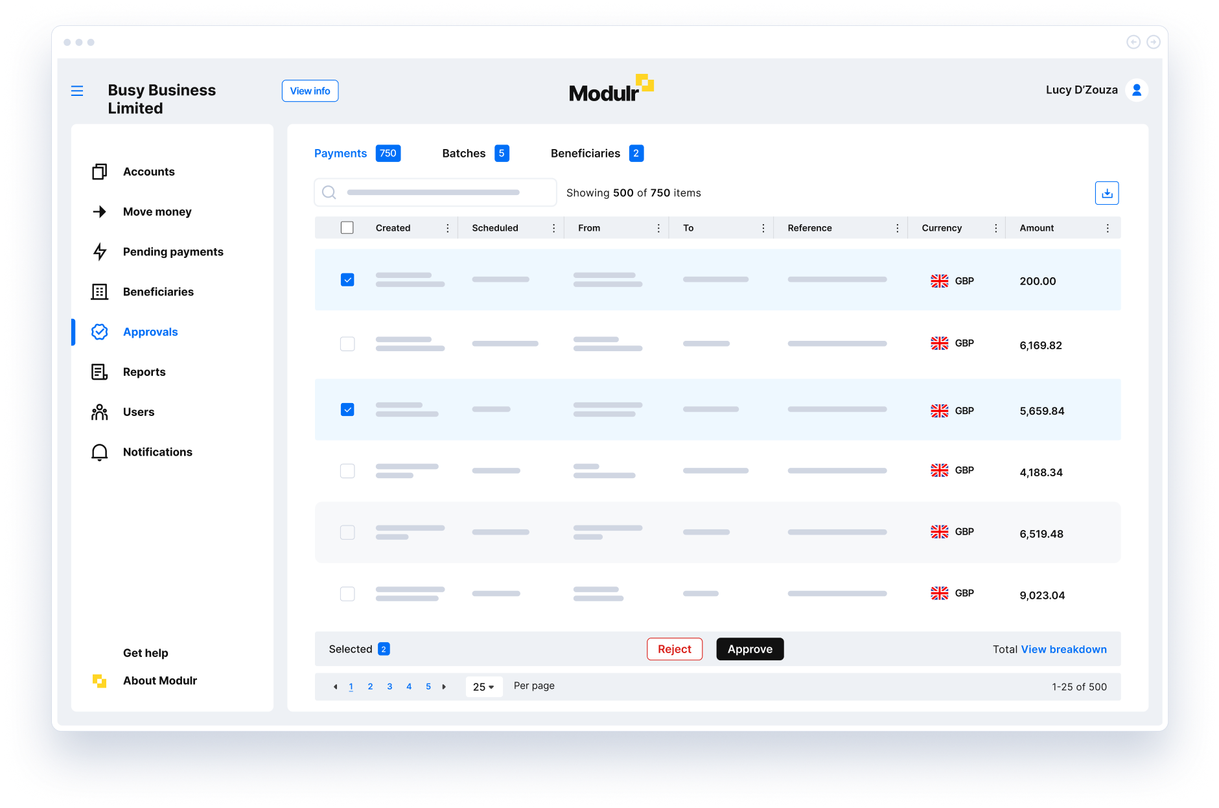Switch to the Batches tab

point(475,154)
